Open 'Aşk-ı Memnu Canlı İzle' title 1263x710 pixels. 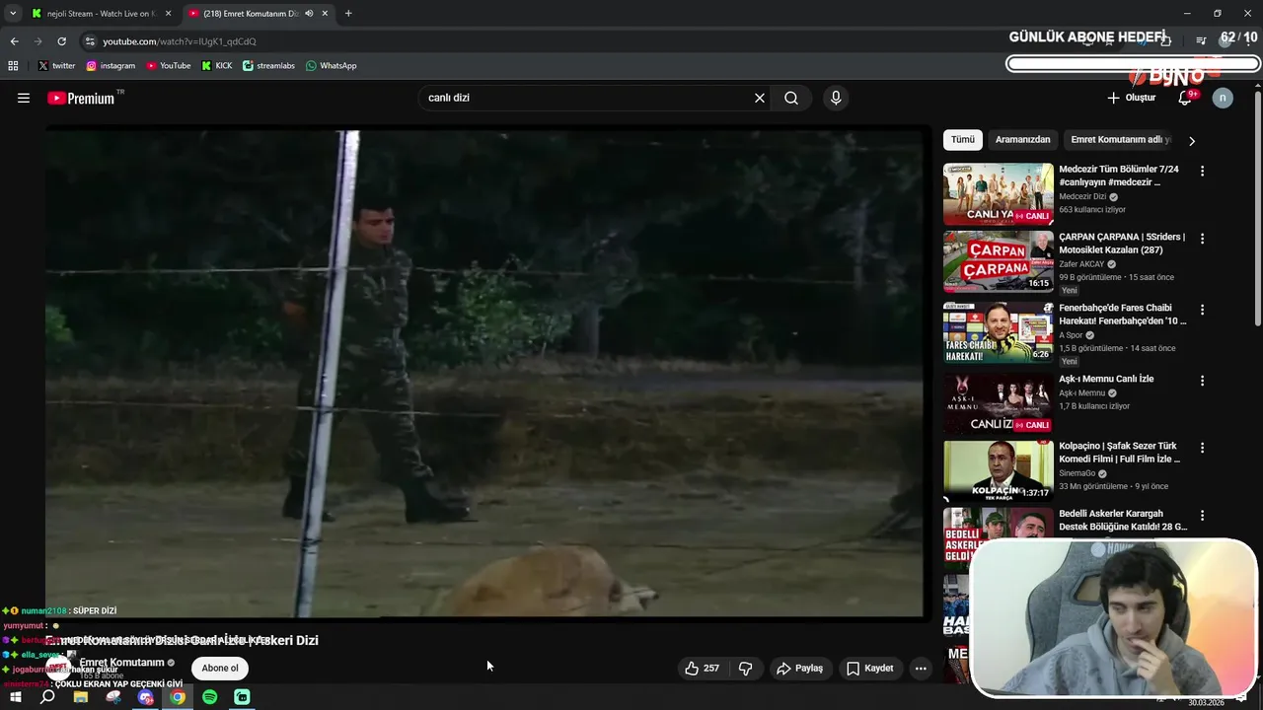tap(1106, 379)
